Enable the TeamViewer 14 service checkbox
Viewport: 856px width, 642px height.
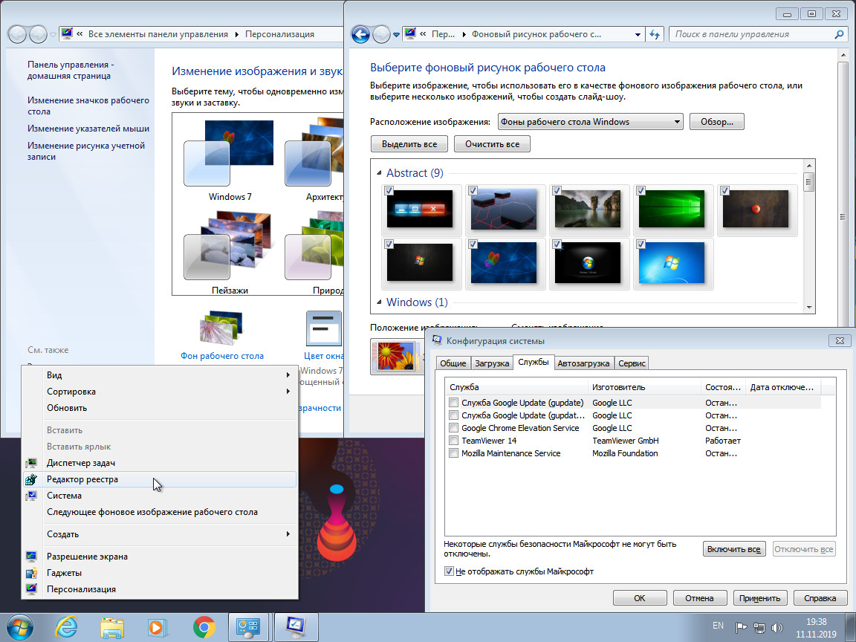[453, 441]
